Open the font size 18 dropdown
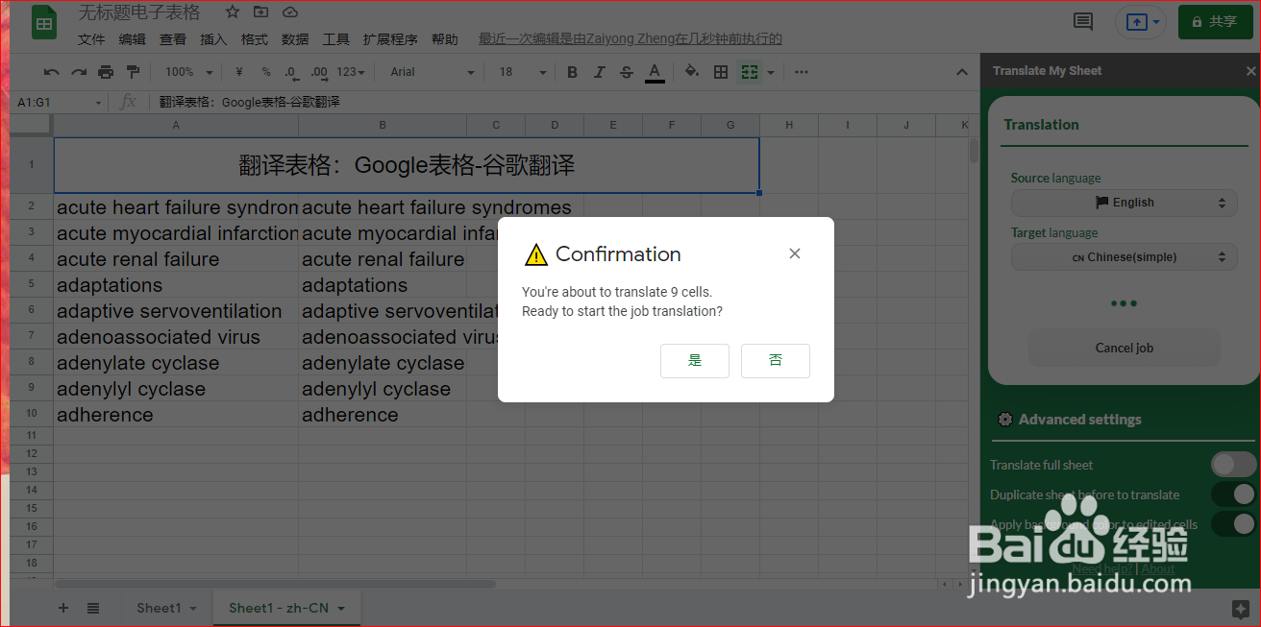The image size is (1261, 627). click(x=522, y=72)
